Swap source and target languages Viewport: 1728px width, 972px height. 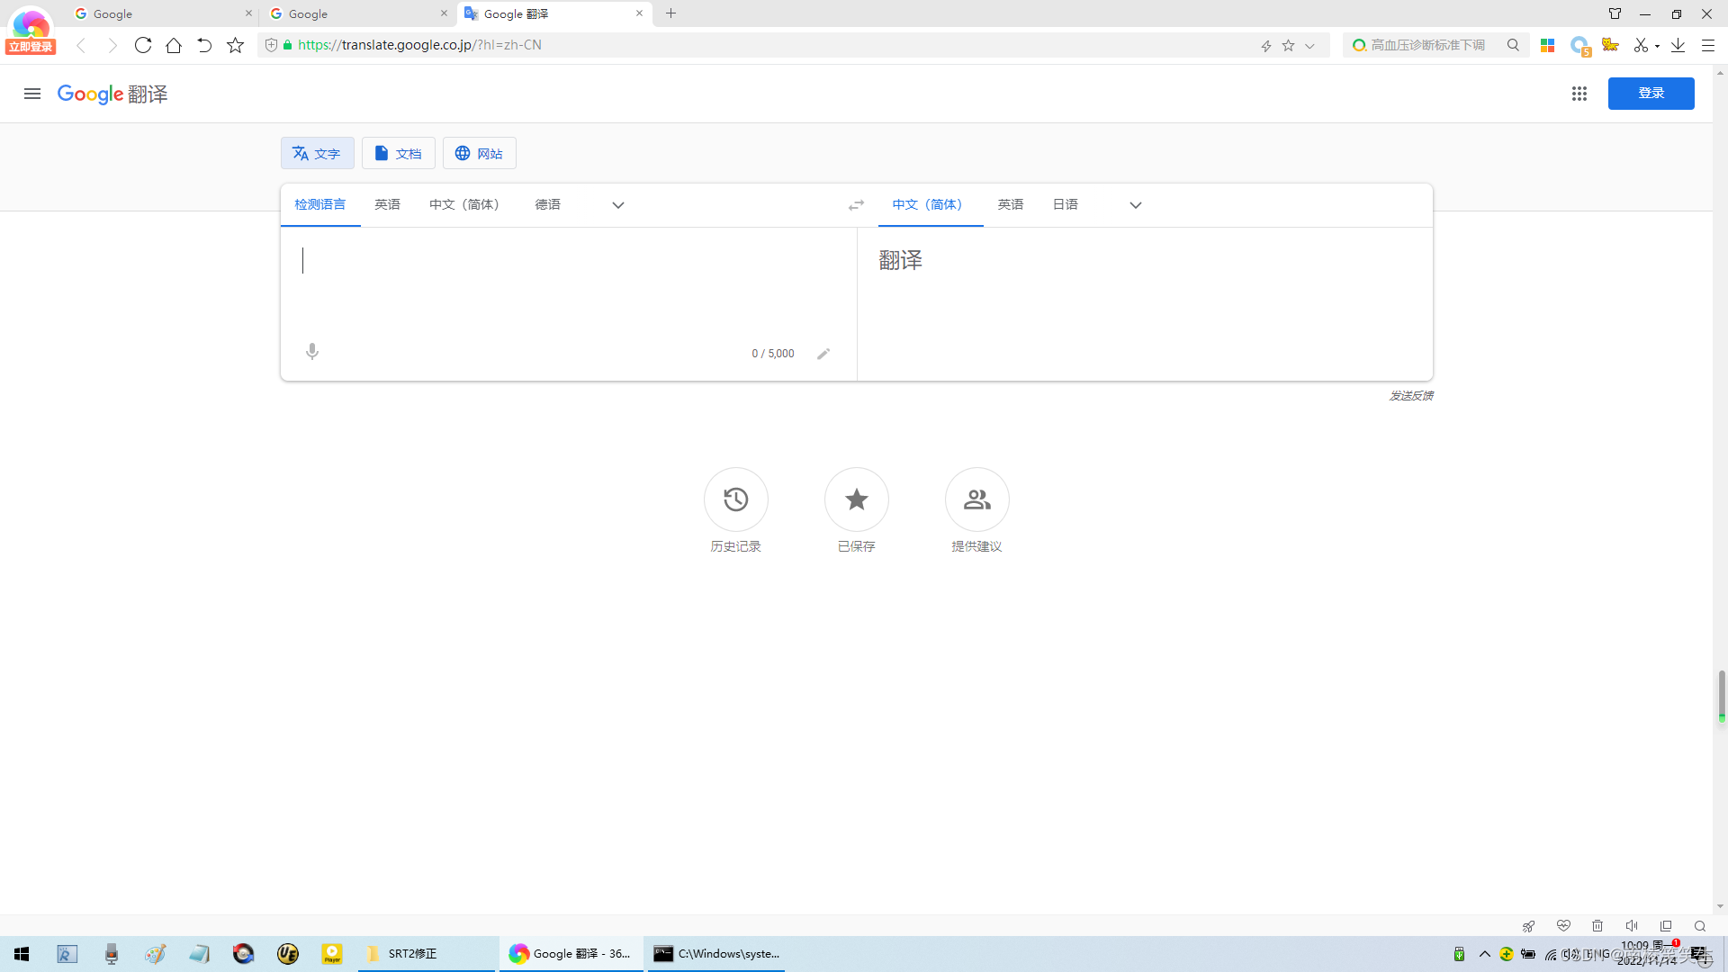pos(856,205)
